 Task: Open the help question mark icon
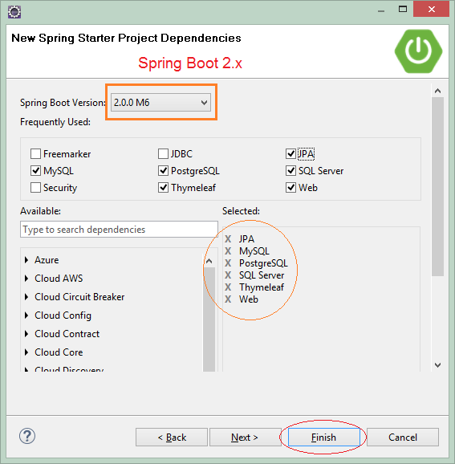[x=27, y=436]
